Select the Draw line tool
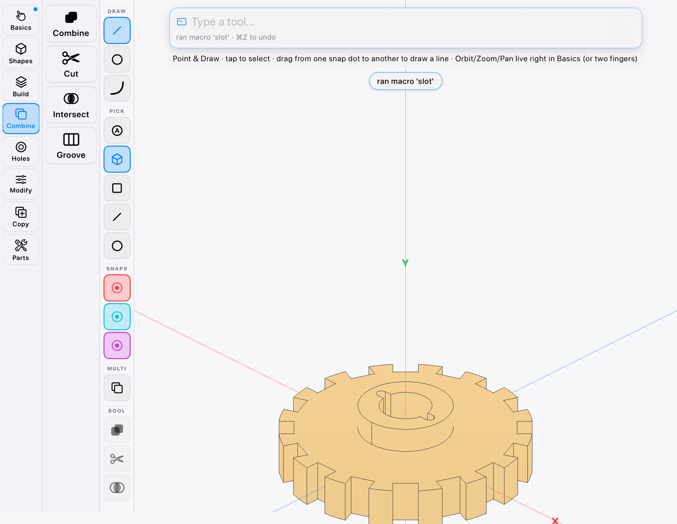The height and width of the screenshot is (524, 677). (117, 30)
